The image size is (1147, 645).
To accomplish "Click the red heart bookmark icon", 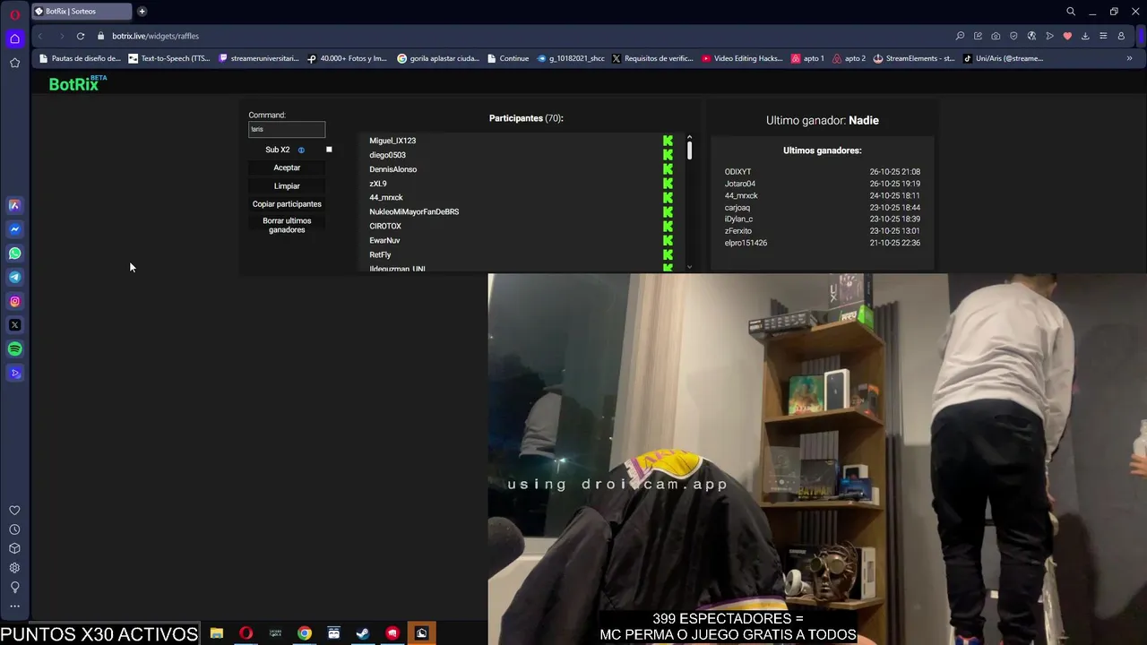I will (1067, 36).
